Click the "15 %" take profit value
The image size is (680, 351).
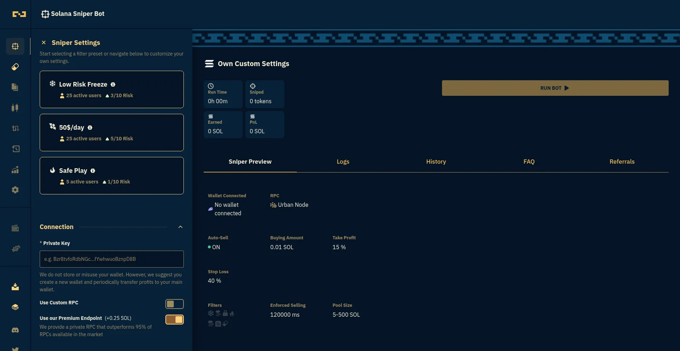339,247
